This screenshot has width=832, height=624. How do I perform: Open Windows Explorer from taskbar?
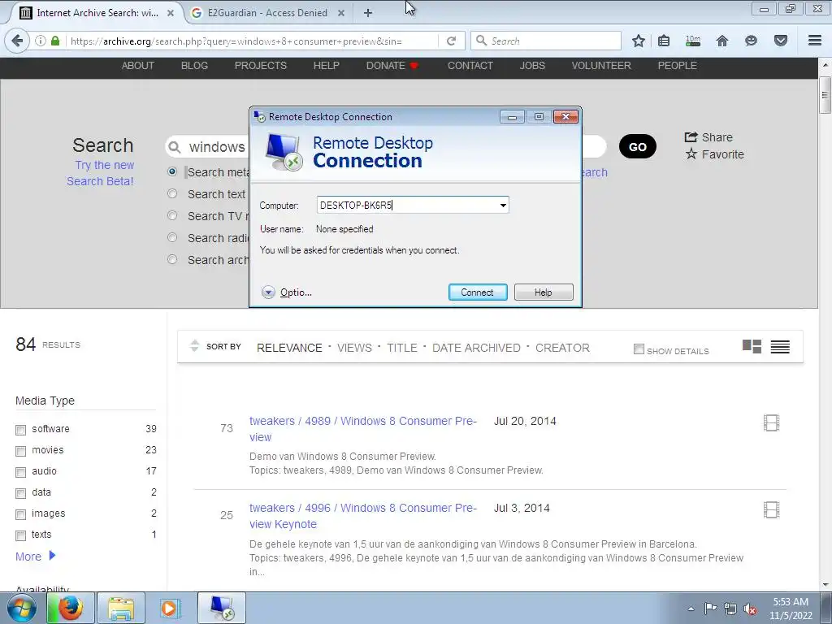121,608
